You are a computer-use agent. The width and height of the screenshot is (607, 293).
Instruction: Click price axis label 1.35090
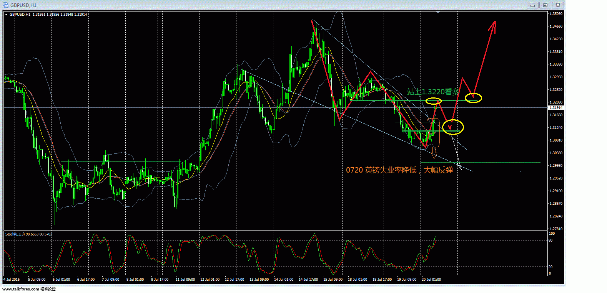click(556, 14)
